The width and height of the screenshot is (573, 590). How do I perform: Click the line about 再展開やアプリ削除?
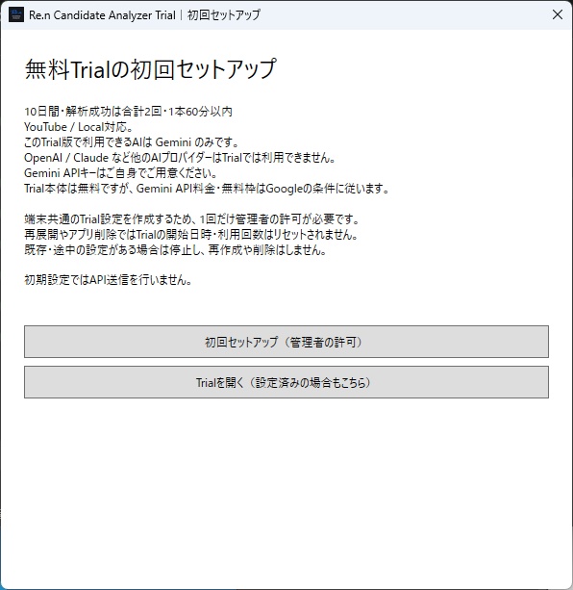point(190,235)
